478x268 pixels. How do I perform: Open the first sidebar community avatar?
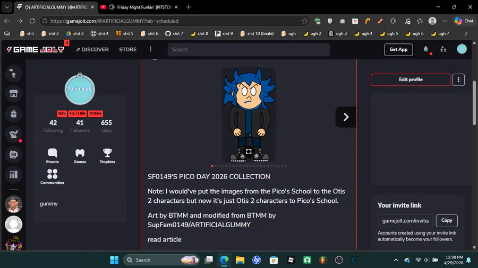[13, 204]
